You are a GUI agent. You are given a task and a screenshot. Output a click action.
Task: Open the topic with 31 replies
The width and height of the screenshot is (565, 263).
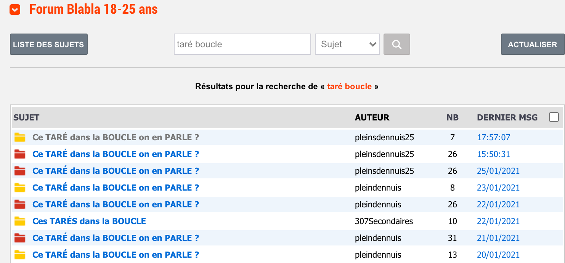[x=116, y=238]
